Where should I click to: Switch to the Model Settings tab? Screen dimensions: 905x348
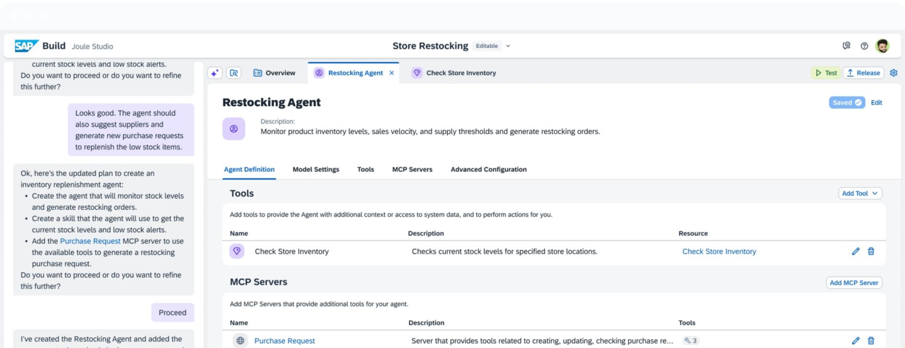point(316,169)
